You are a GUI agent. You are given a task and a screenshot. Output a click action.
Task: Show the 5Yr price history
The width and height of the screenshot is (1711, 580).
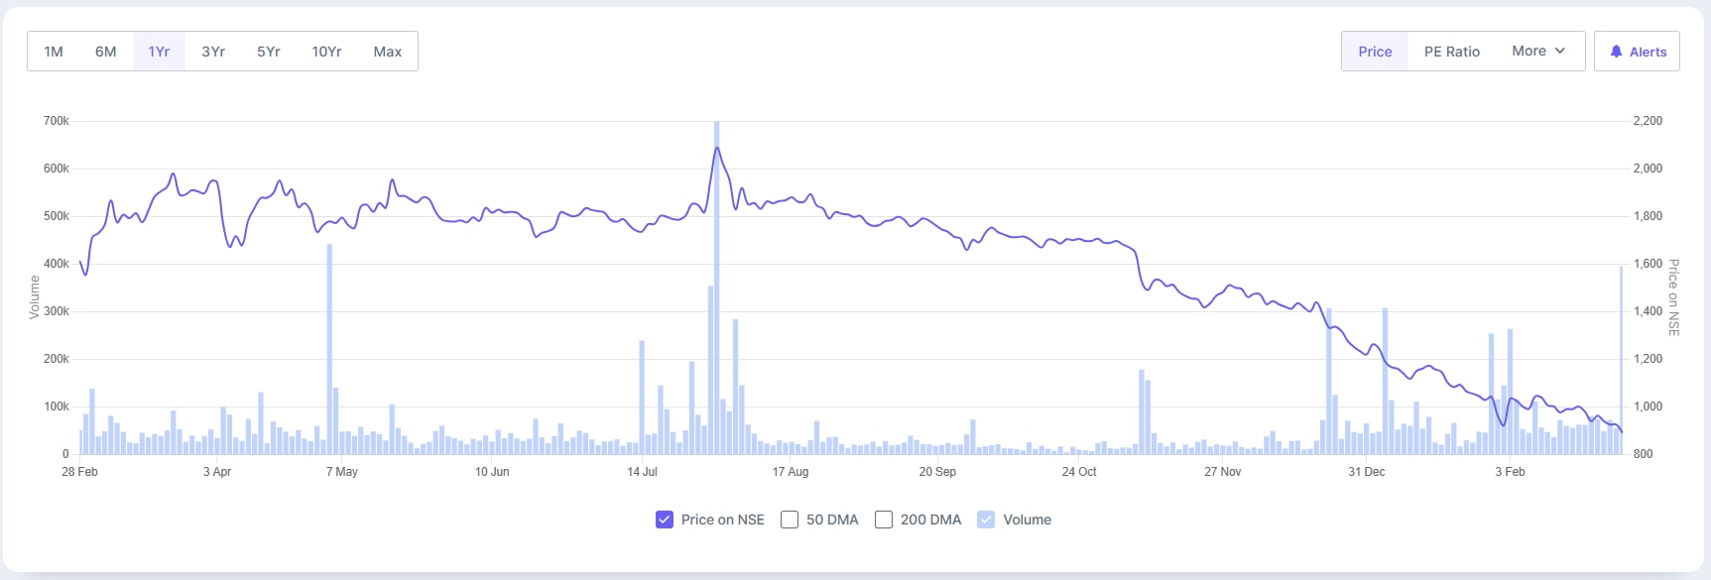[268, 52]
